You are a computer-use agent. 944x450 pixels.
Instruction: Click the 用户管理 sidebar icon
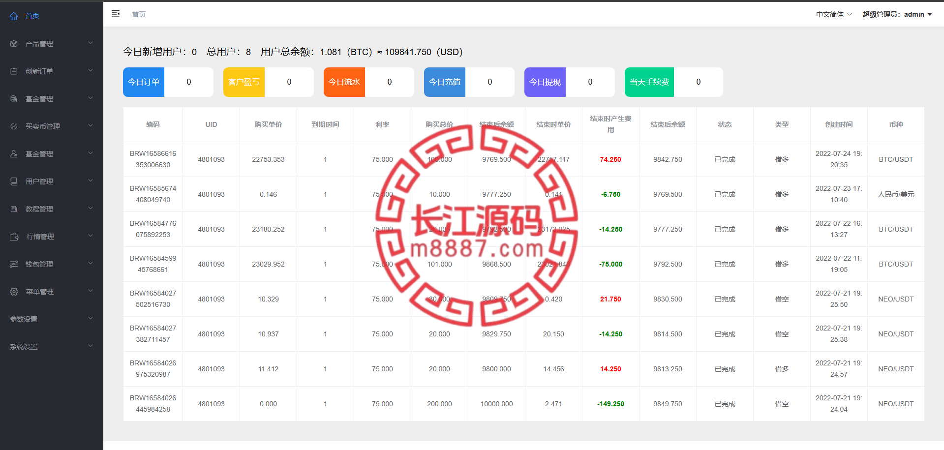pyautogui.click(x=14, y=181)
